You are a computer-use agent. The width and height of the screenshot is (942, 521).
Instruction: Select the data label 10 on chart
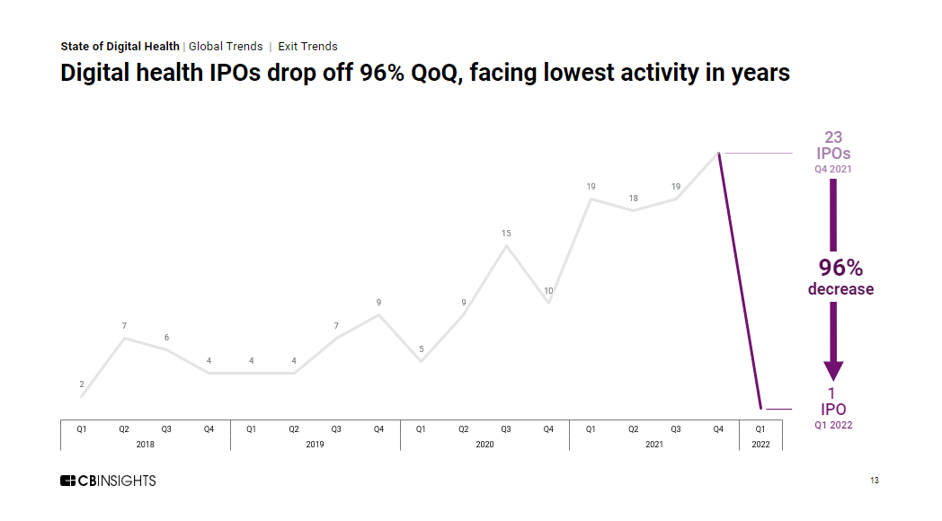548,291
